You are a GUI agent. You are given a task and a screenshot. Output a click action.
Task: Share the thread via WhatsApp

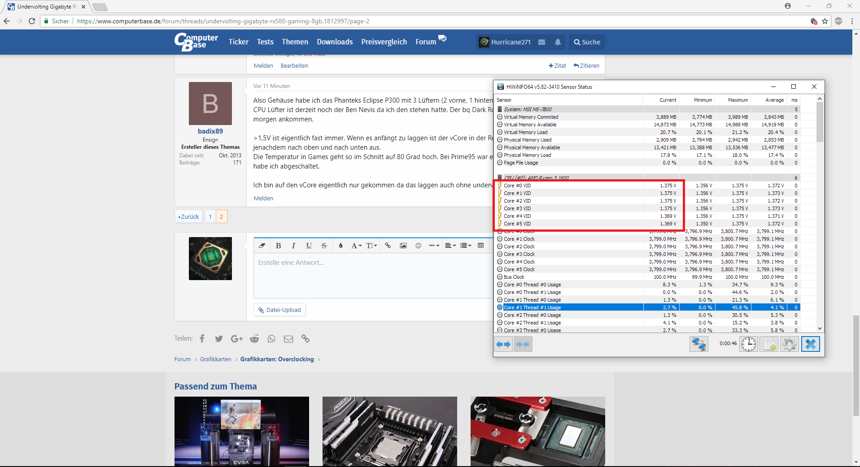[x=271, y=339]
